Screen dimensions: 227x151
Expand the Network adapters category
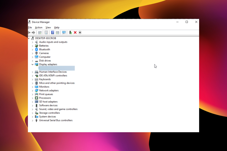tap(32, 91)
